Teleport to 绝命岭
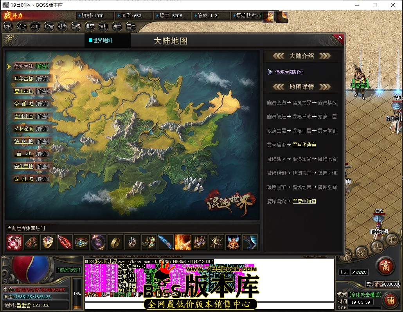This screenshot has width=403, height=312. point(42,141)
